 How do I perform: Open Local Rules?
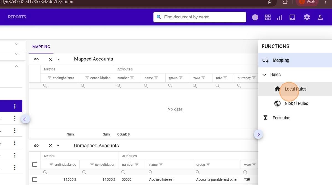coord(295,89)
